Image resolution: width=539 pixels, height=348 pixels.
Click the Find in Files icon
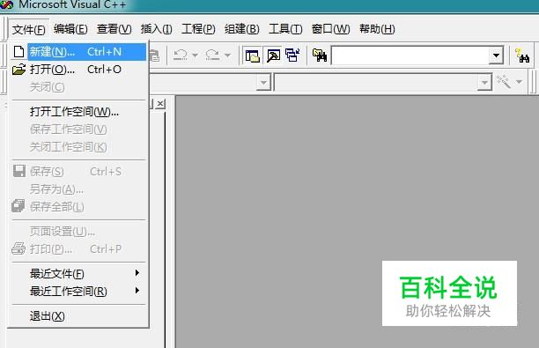coord(320,55)
